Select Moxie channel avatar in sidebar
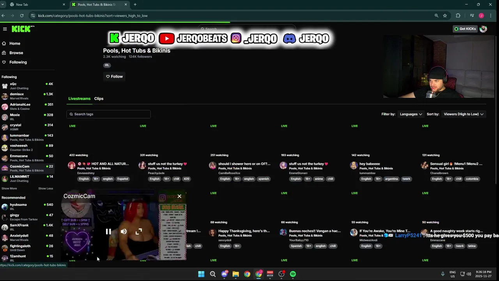The height and width of the screenshot is (281, 499). pos(5,117)
